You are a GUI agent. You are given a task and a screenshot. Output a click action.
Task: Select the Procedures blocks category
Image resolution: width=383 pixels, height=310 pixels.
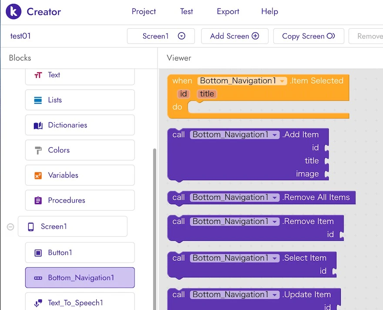tap(80, 200)
